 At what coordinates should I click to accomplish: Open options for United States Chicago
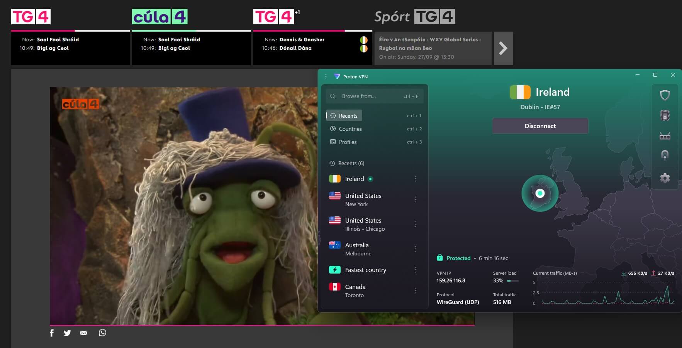pos(415,224)
